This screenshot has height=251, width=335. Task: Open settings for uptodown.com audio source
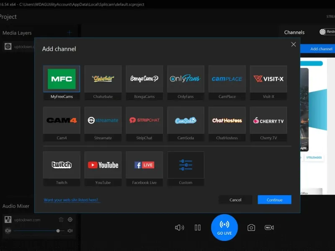[x=70, y=219]
